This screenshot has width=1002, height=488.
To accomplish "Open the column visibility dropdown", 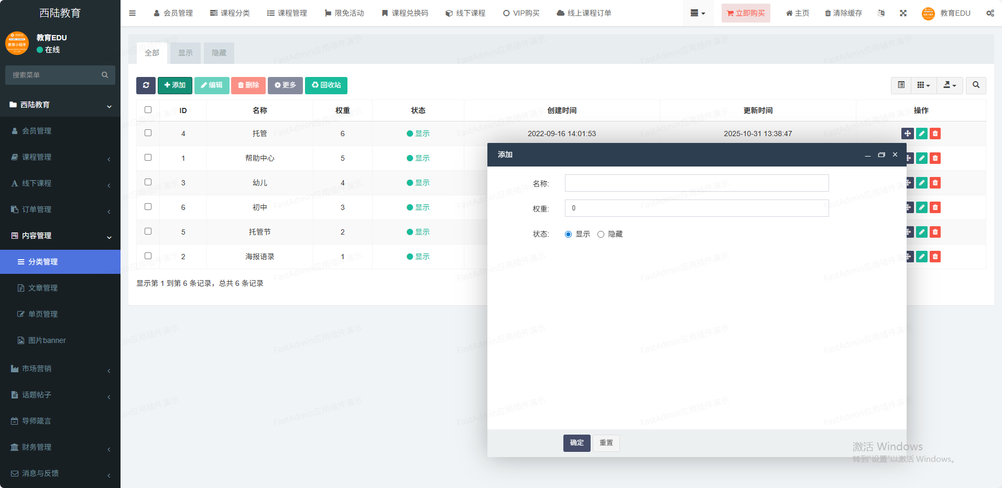I will (x=923, y=85).
